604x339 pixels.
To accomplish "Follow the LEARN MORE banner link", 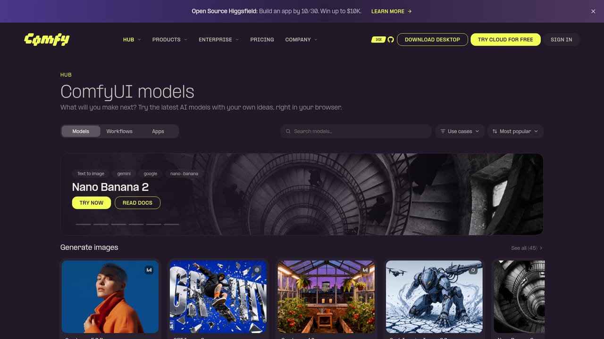I will click(x=391, y=11).
